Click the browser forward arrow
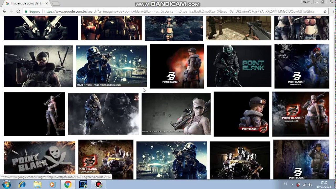Viewport: 336px width, 189px height. click(x=11, y=11)
